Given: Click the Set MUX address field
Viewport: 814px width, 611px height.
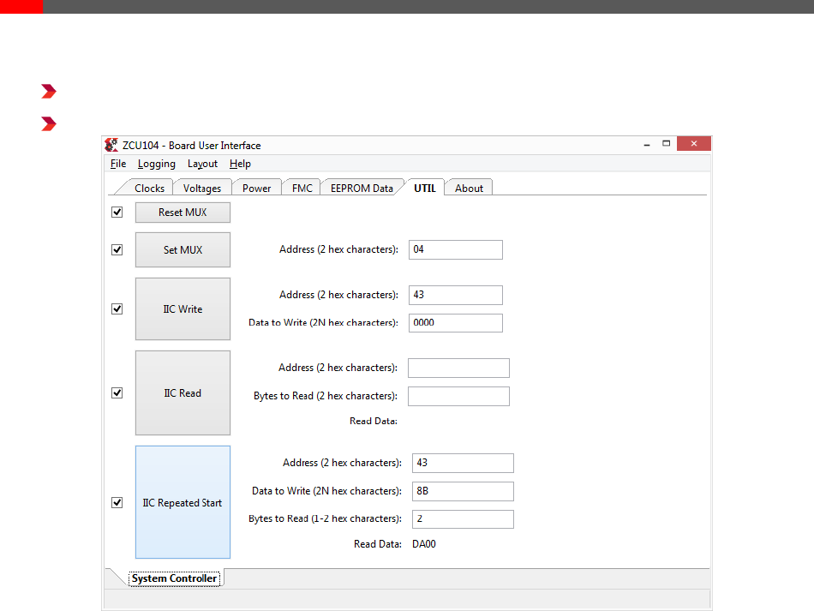Looking at the screenshot, I should tap(455, 249).
